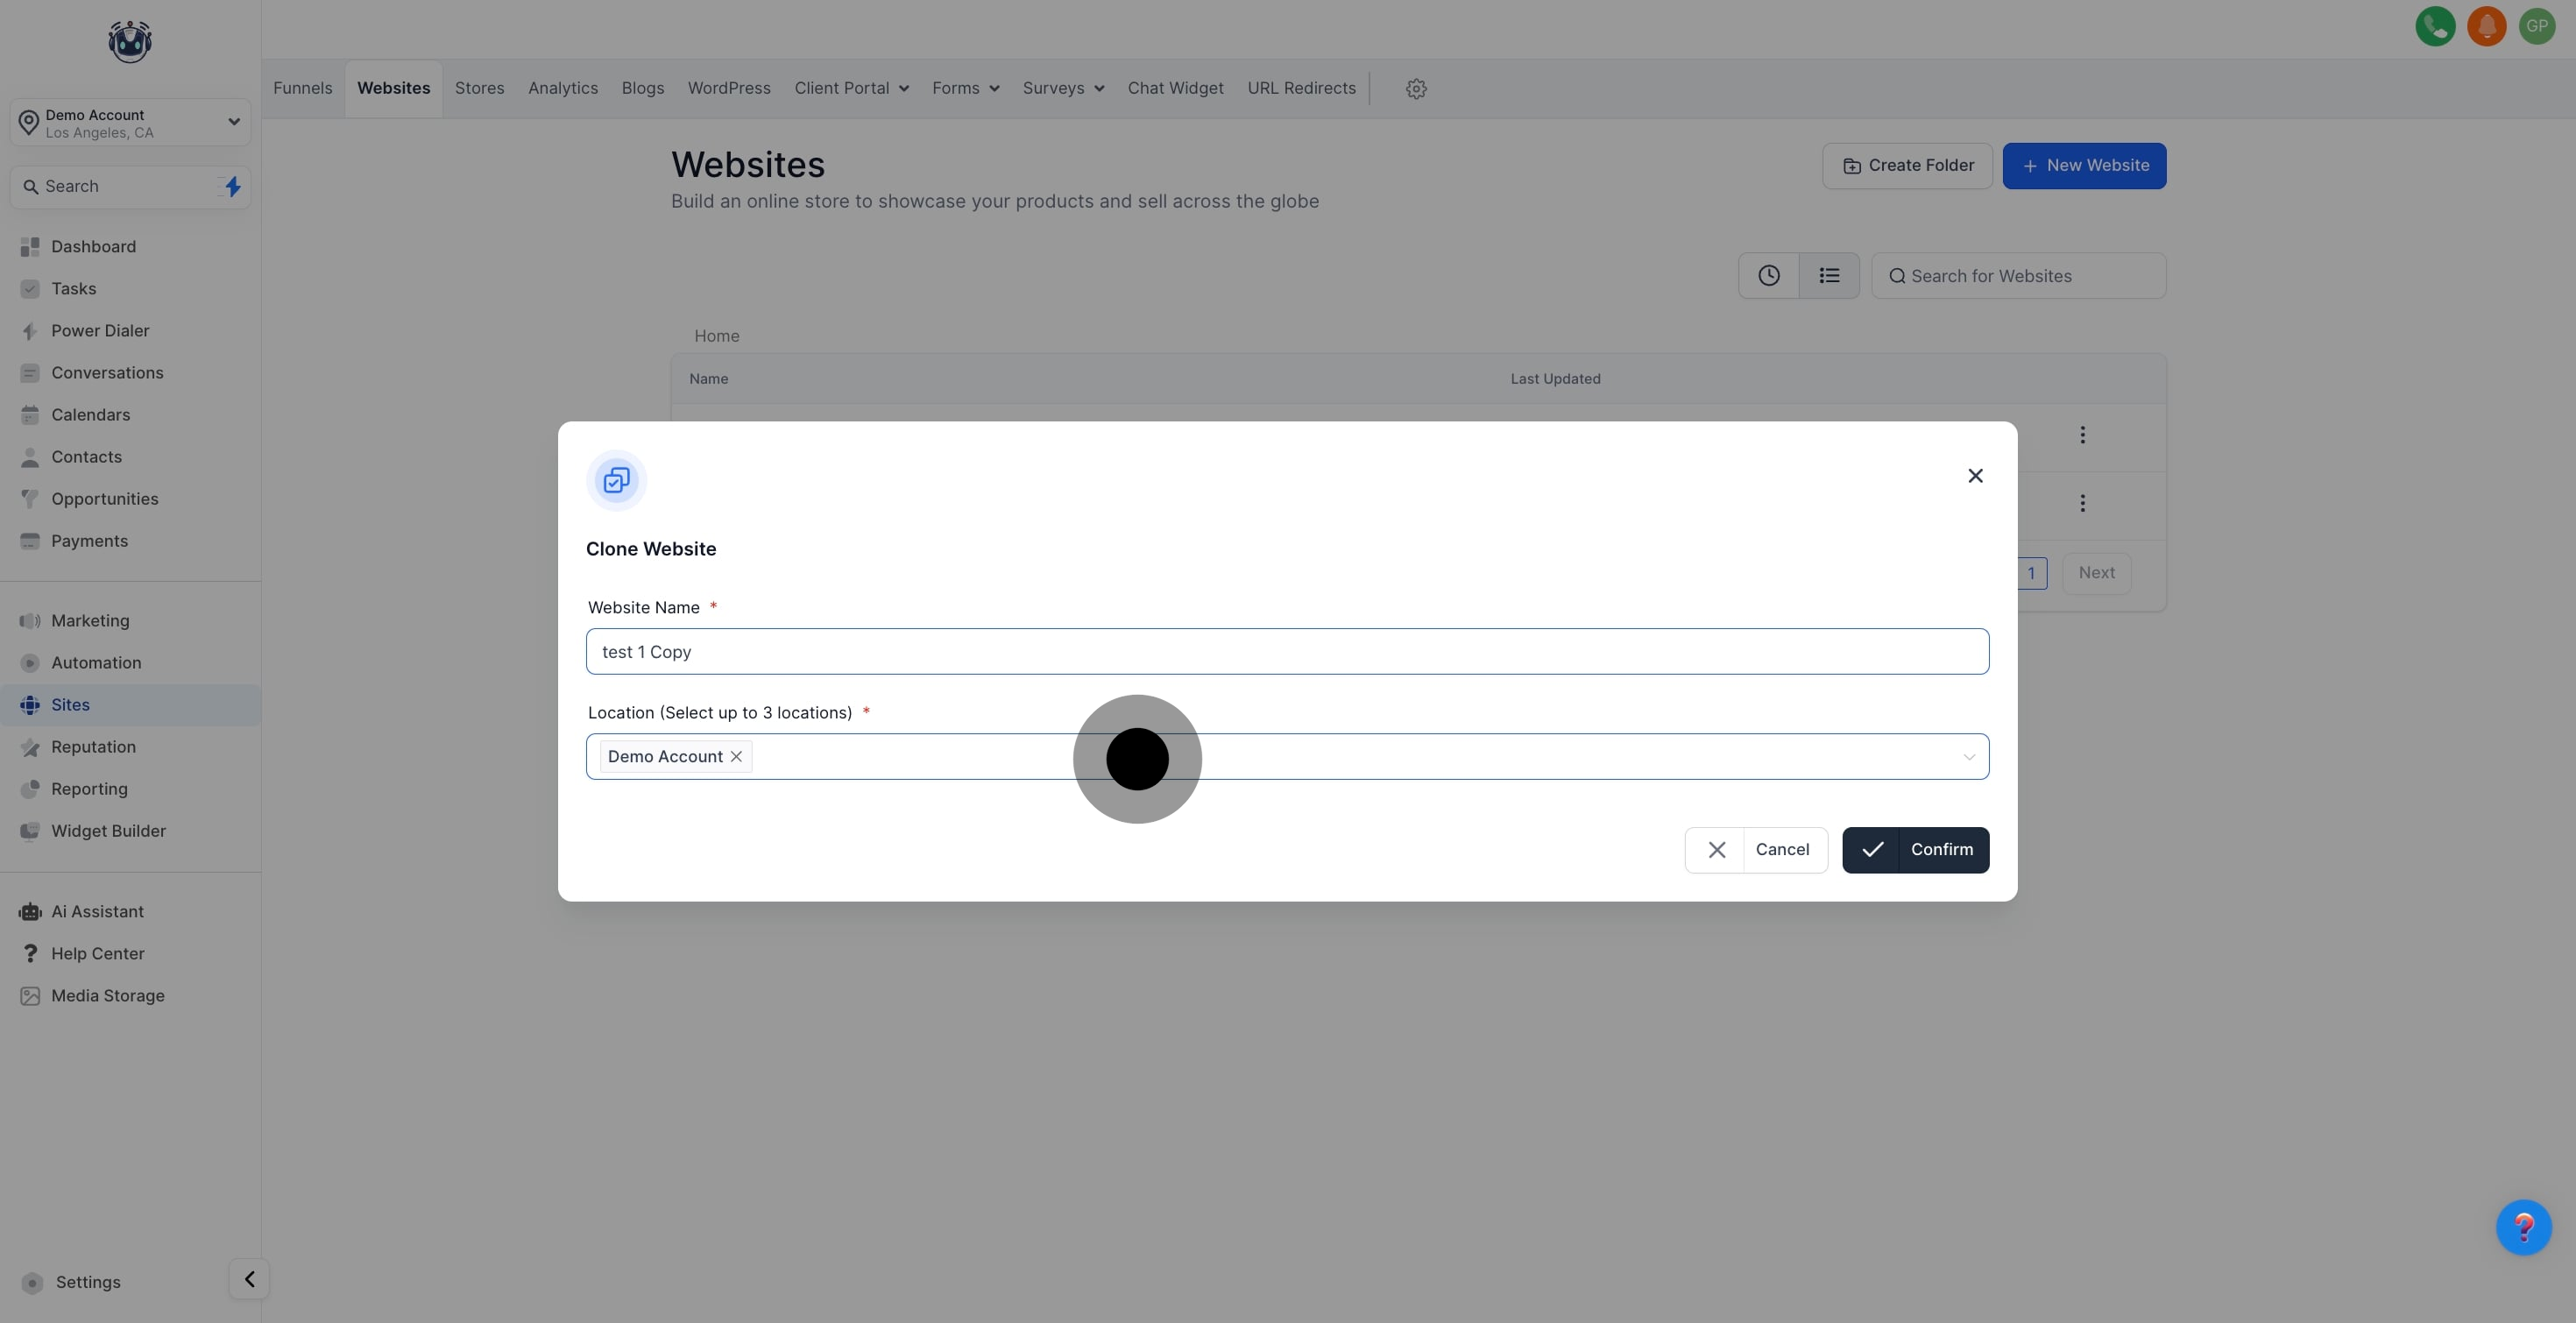Toggle the recently updated filter

tap(1768, 275)
